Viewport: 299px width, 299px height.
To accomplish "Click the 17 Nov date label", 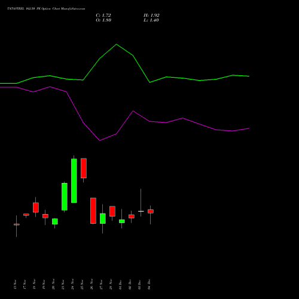I will point(25,285).
